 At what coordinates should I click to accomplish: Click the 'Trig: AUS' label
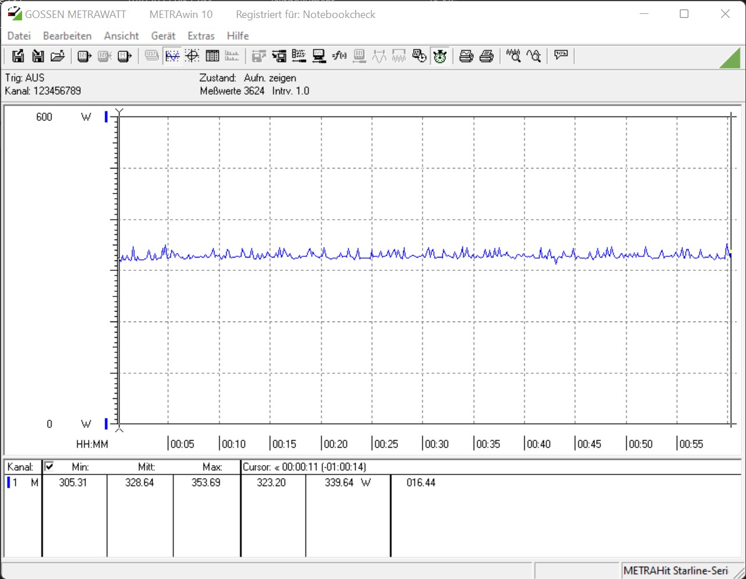(25, 78)
